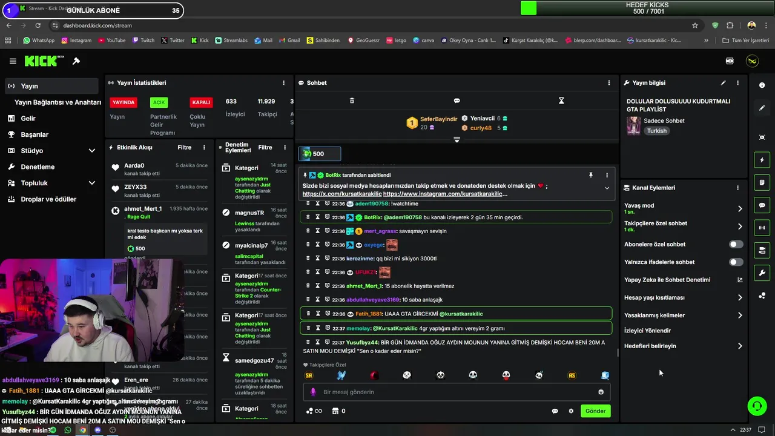775x436 pixels.
Task: Click the Bir mesaj gönderin input field
Action: click(x=457, y=392)
